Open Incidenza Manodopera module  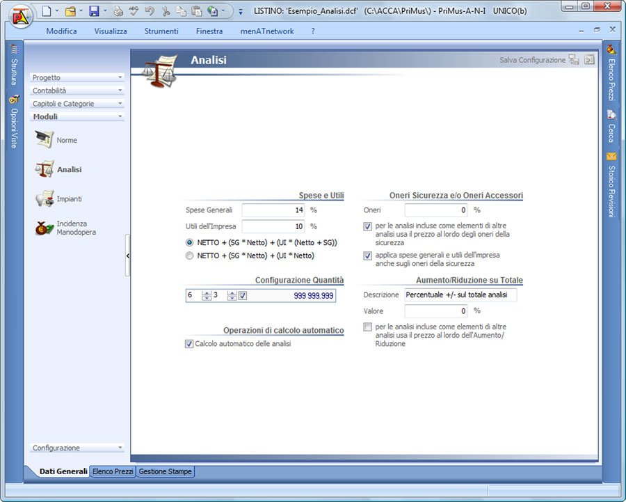coord(45,228)
